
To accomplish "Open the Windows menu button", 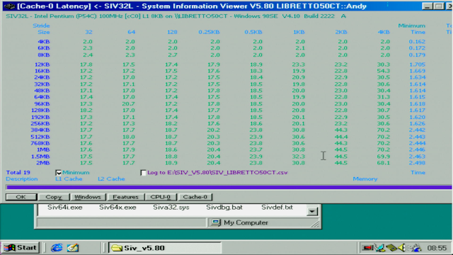I will (88, 197).
